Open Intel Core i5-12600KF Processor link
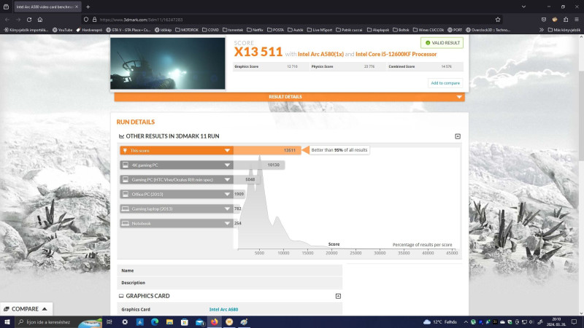 click(x=396, y=54)
